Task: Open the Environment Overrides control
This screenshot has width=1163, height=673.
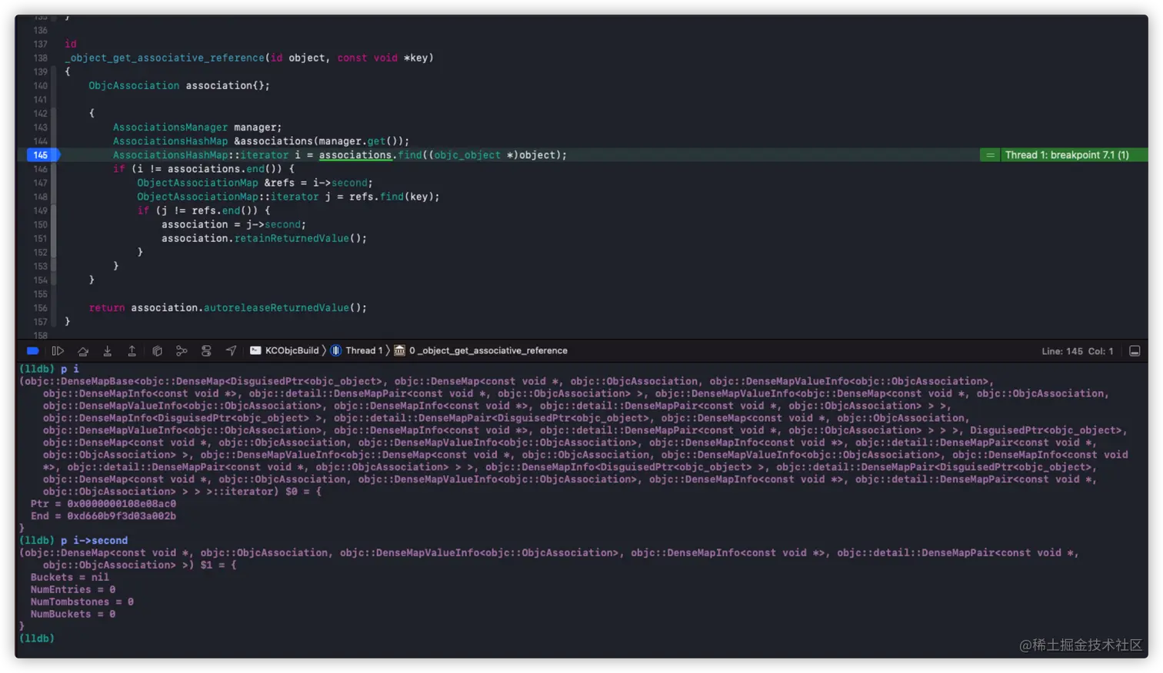Action: tap(206, 351)
